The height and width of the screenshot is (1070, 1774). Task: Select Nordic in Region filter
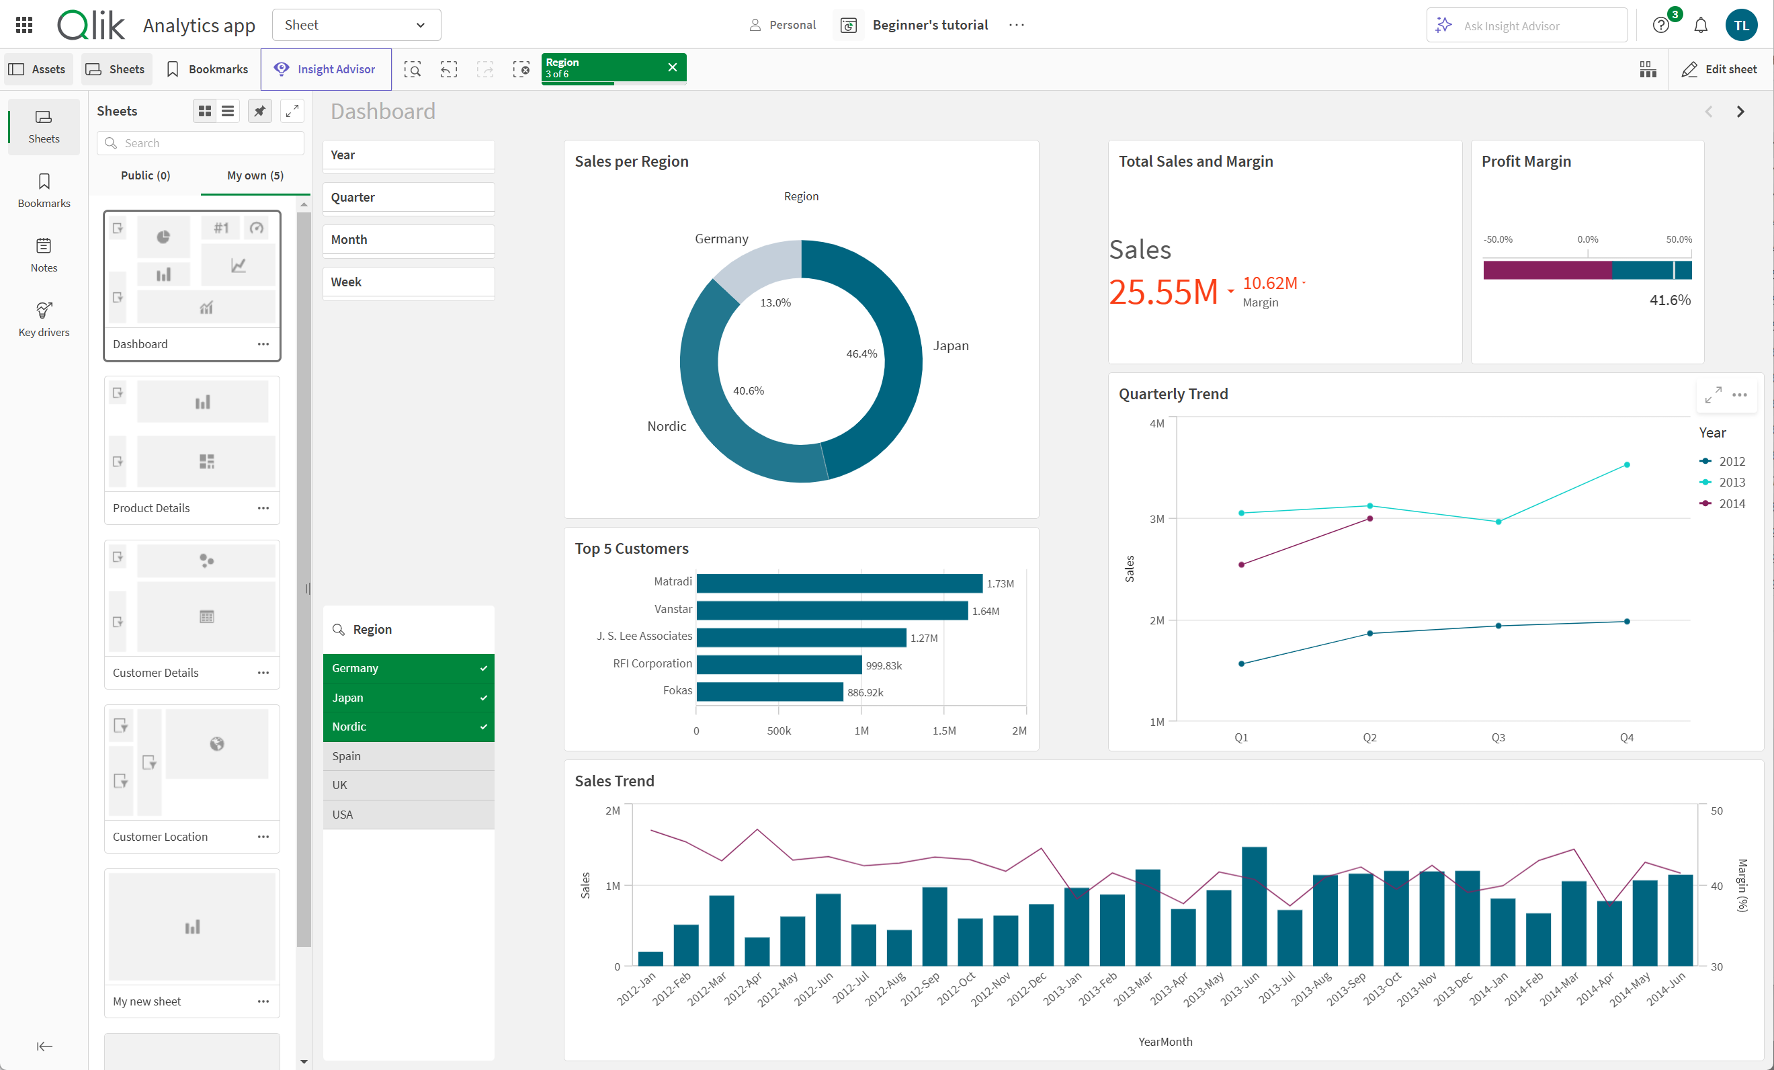pyautogui.click(x=349, y=727)
